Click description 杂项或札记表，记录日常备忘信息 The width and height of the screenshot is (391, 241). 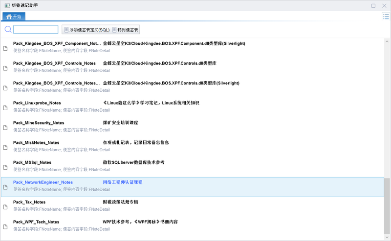136,142
